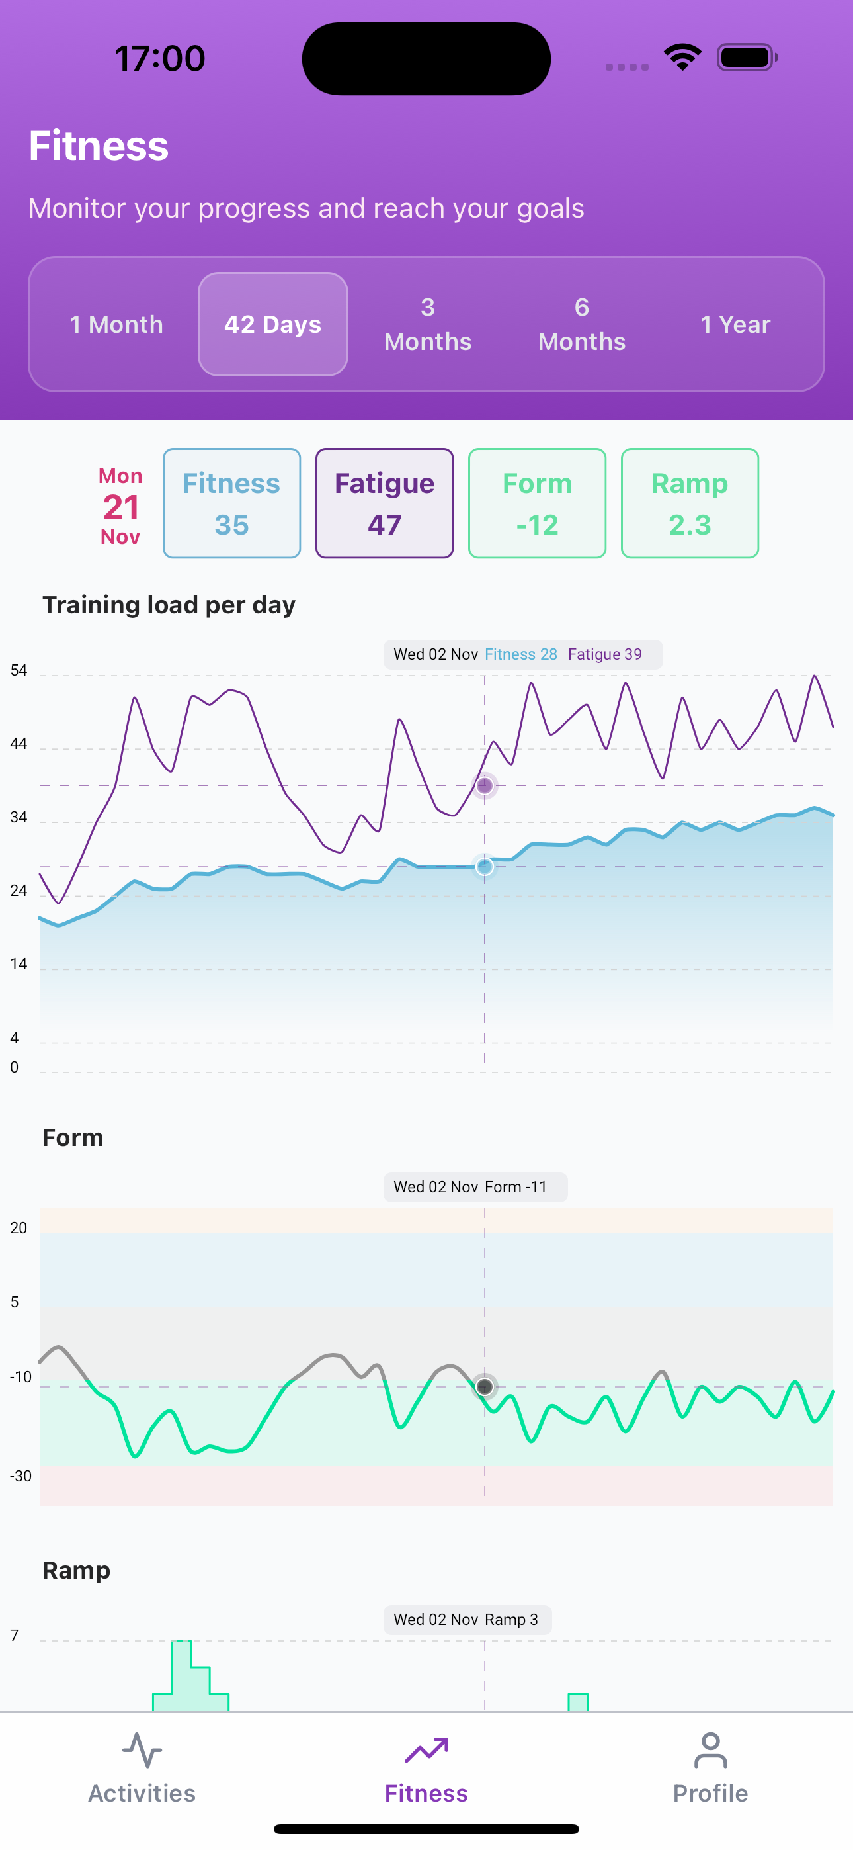The height and width of the screenshot is (1850, 853).
Task: Toggle the Fitness 35 metric card
Action: tap(231, 504)
